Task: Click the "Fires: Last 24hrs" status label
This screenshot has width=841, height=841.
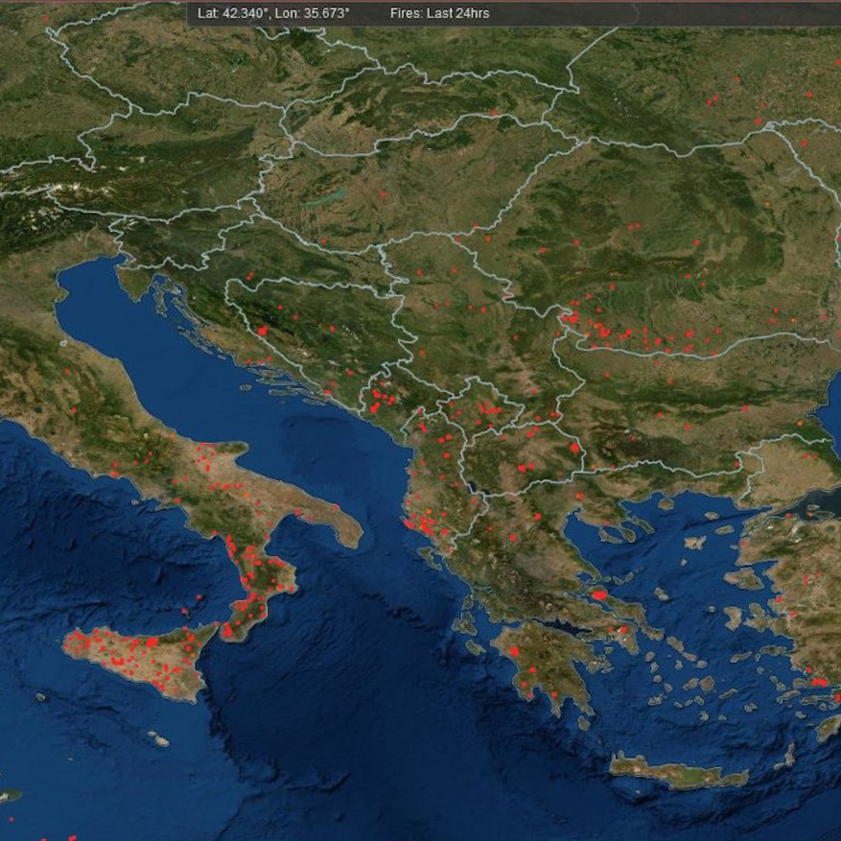Action: (x=439, y=13)
